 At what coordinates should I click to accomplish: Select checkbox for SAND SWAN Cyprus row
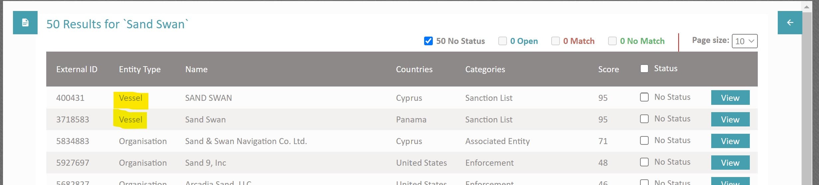pos(644,97)
